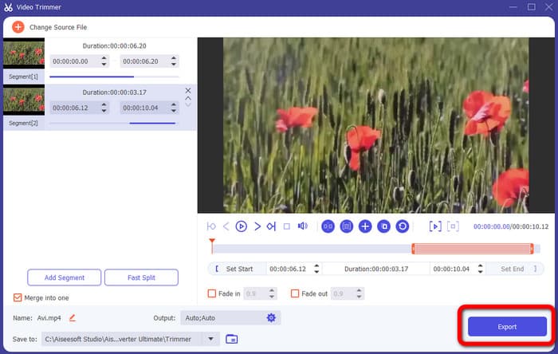Click the greyed bracket stop icon
This screenshot has width=558, height=354.
[453, 226]
